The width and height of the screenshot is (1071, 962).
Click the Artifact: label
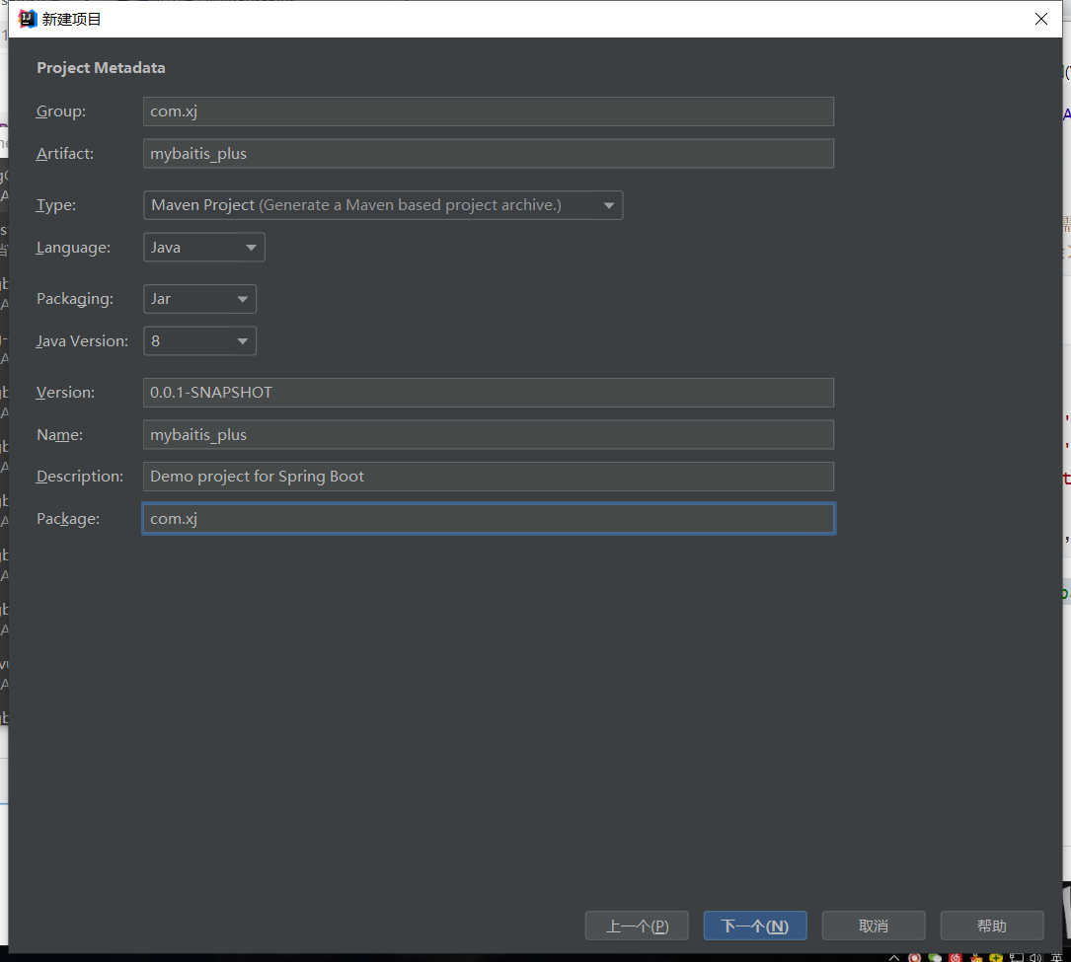(65, 154)
